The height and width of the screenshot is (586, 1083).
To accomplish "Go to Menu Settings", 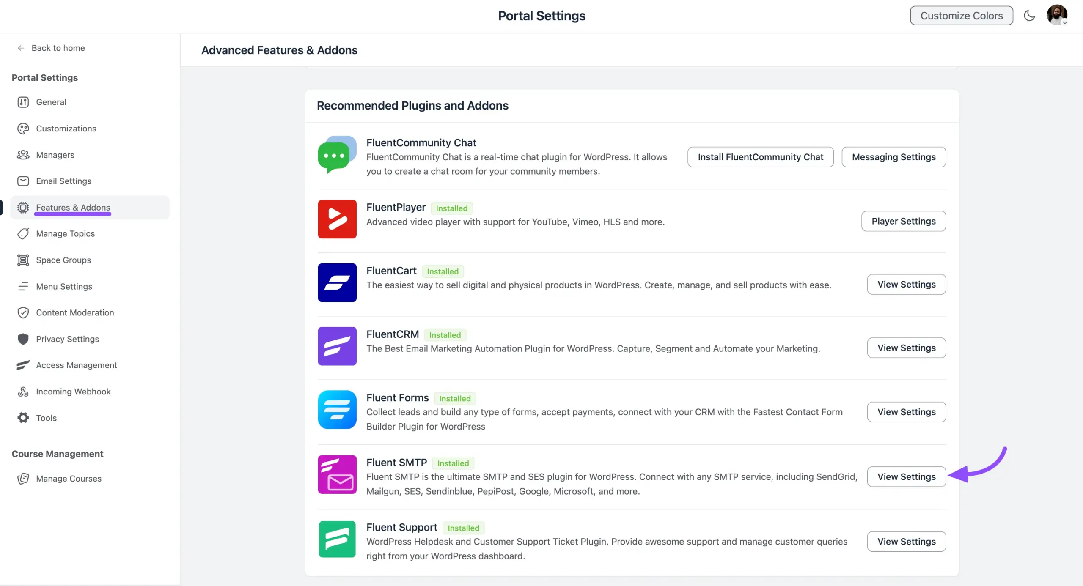I will 90,286.
